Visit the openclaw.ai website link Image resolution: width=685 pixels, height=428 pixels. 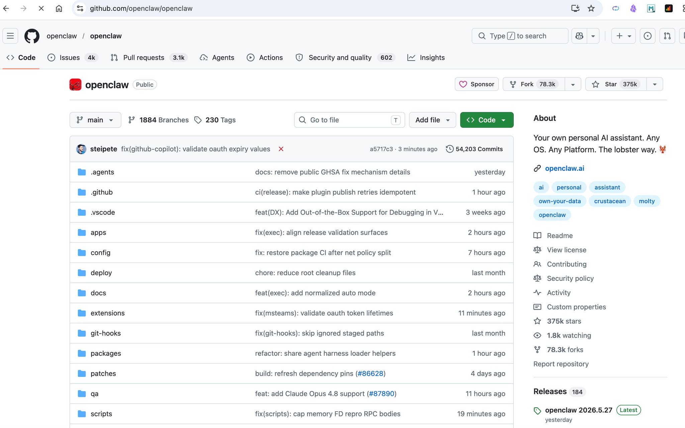point(565,168)
